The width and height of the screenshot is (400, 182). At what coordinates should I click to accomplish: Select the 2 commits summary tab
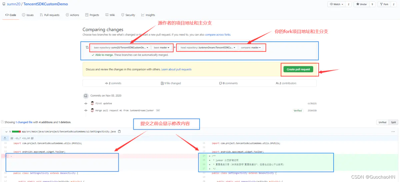click(x=113, y=83)
